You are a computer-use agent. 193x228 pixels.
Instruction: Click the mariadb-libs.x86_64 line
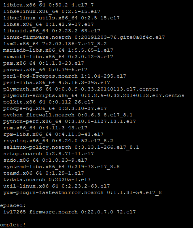coord(58,50)
